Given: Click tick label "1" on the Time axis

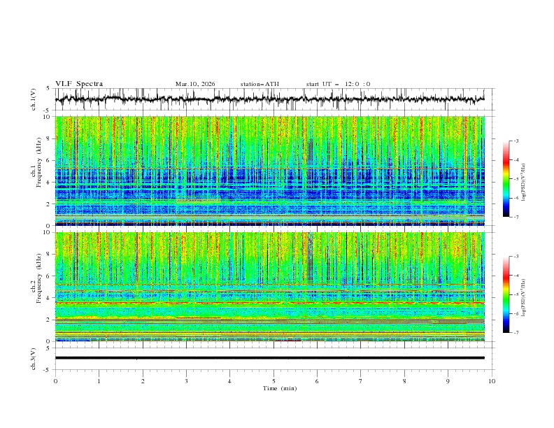Looking at the screenshot, I should (x=99, y=381).
